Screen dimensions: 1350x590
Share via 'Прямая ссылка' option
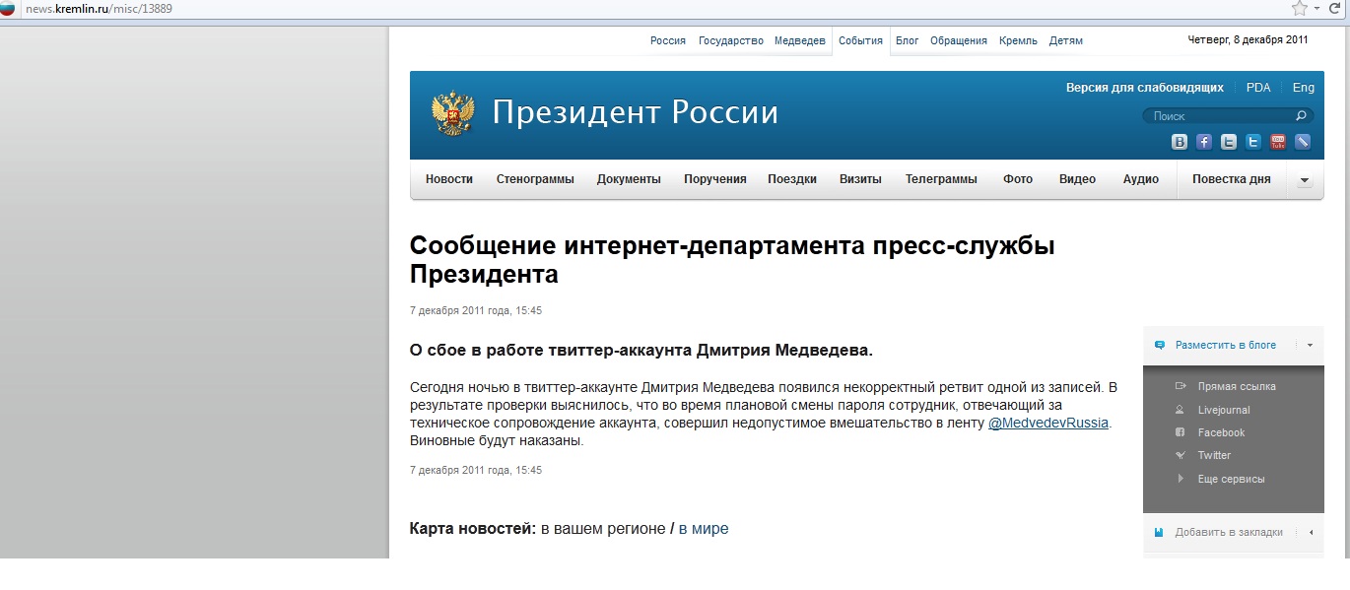1237,386
